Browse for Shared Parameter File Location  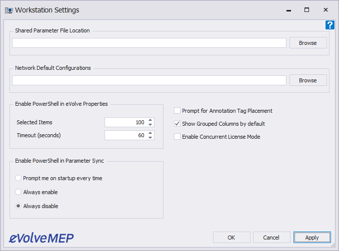pos(308,43)
